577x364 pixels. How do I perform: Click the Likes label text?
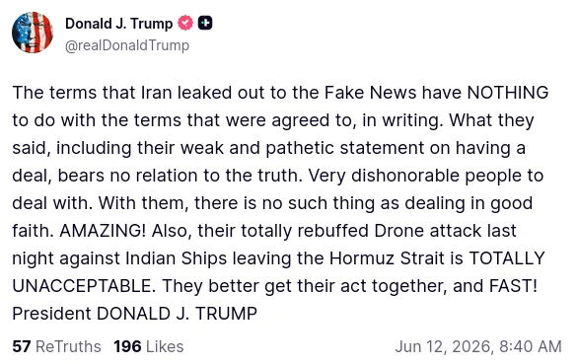[165, 346]
